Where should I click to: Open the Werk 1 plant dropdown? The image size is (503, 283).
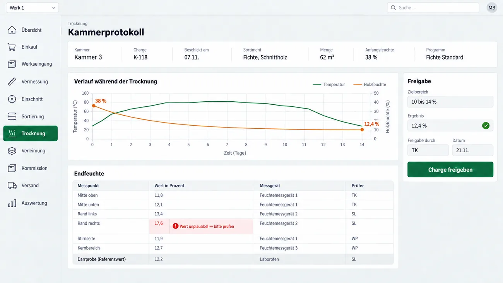[x=32, y=8]
